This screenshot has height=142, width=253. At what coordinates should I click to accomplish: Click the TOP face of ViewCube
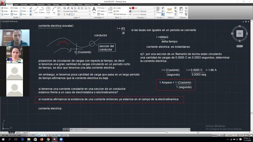click(240, 34)
